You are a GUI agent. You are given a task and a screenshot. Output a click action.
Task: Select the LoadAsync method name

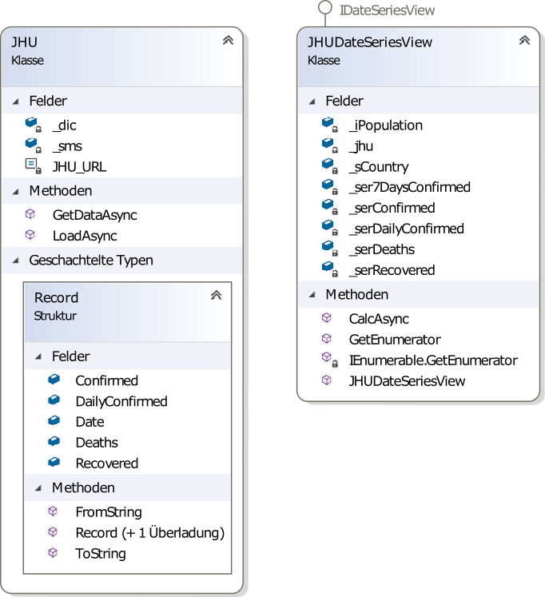coord(85,236)
